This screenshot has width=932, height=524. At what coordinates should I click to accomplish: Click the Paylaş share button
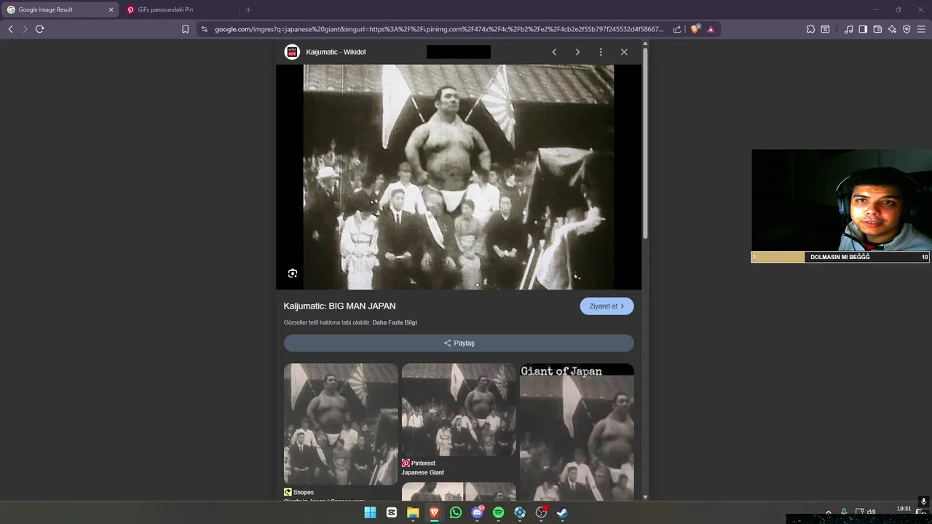click(x=459, y=343)
